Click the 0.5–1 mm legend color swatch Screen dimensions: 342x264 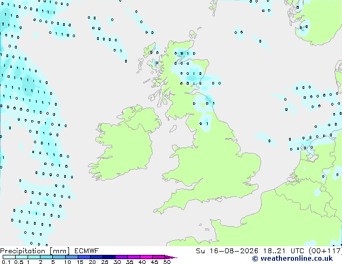click(22, 257)
